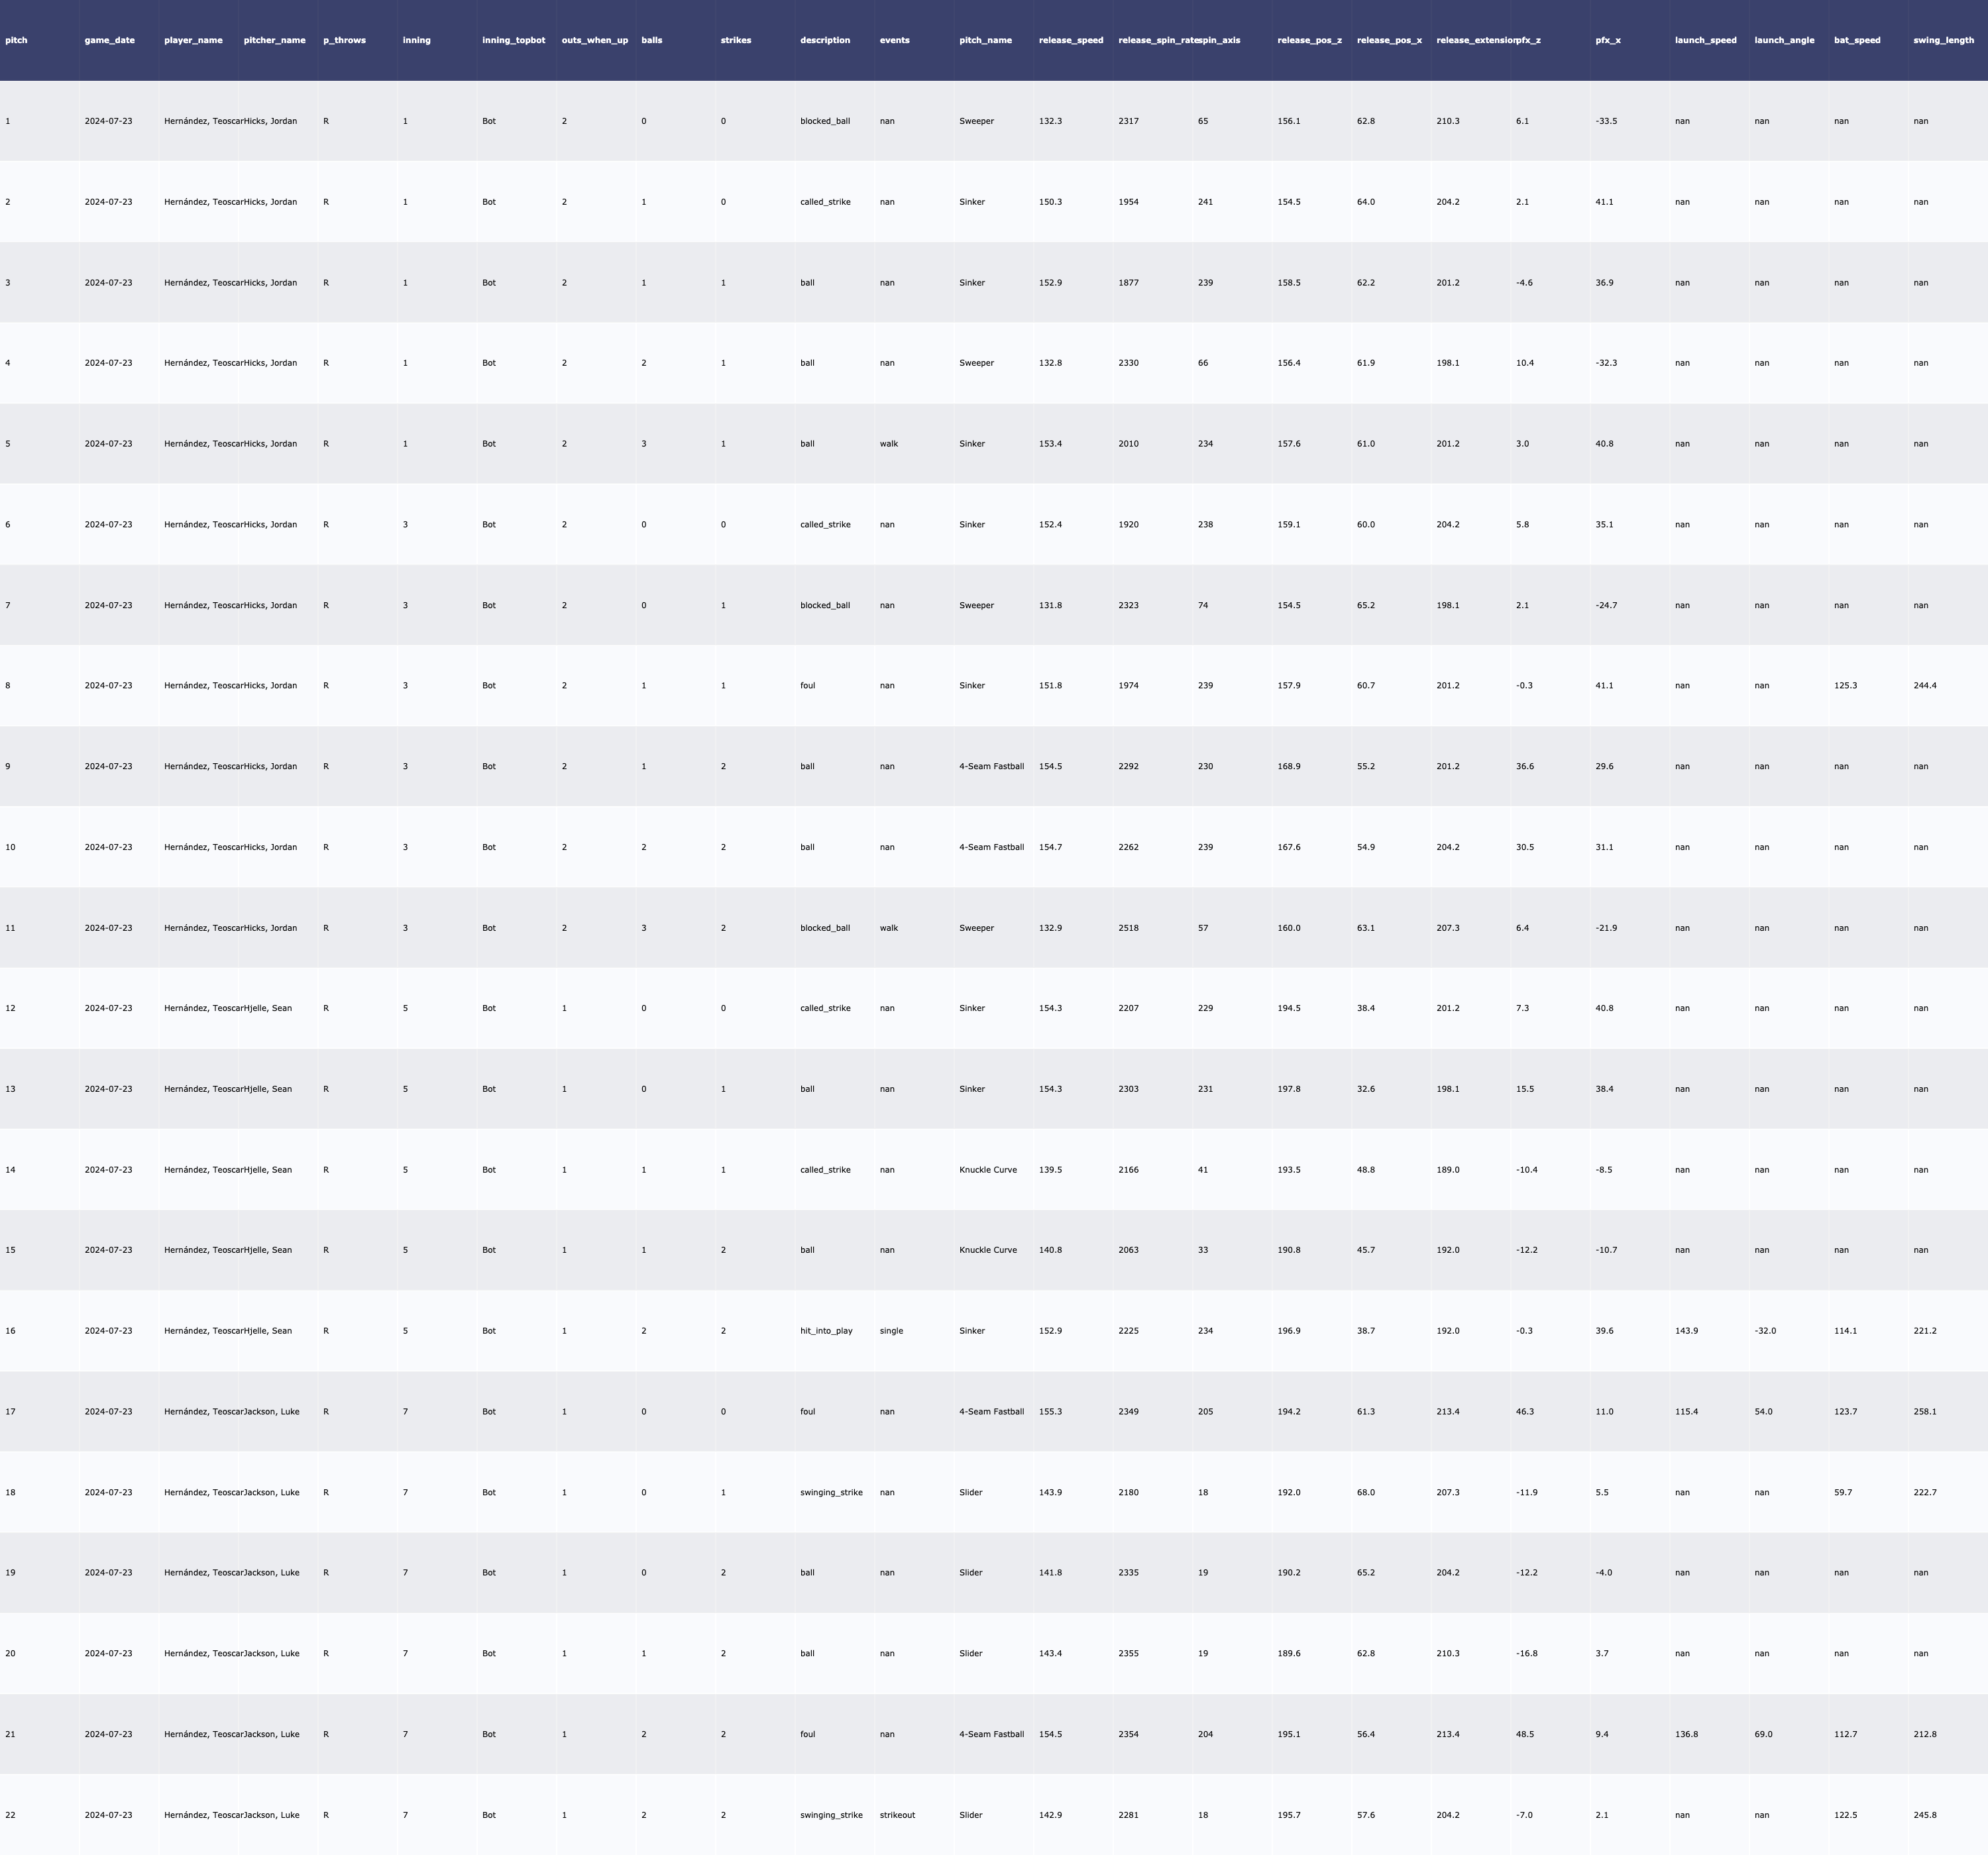The width and height of the screenshot is (1988, 1855).
Task: Select the 'single' events cell
Action: point(891,1331)
